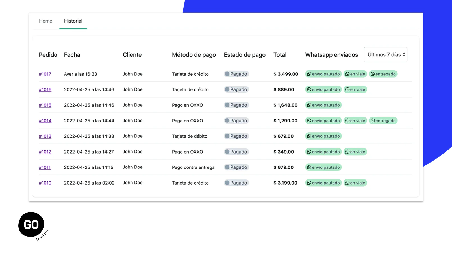The image size is (452, 254).
Task: Switch to the Home tab
Action: click(45, 21)
